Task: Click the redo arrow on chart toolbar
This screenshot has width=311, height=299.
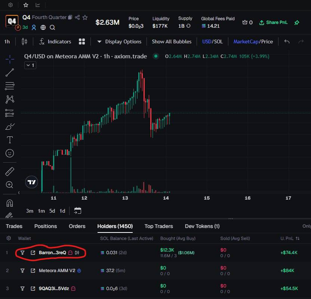Action: click(301, 41)
